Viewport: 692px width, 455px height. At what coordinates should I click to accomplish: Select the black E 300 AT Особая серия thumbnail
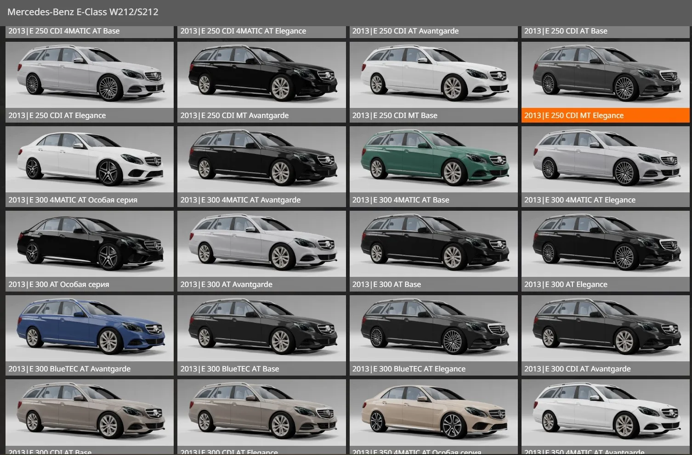tap(90, 244)
